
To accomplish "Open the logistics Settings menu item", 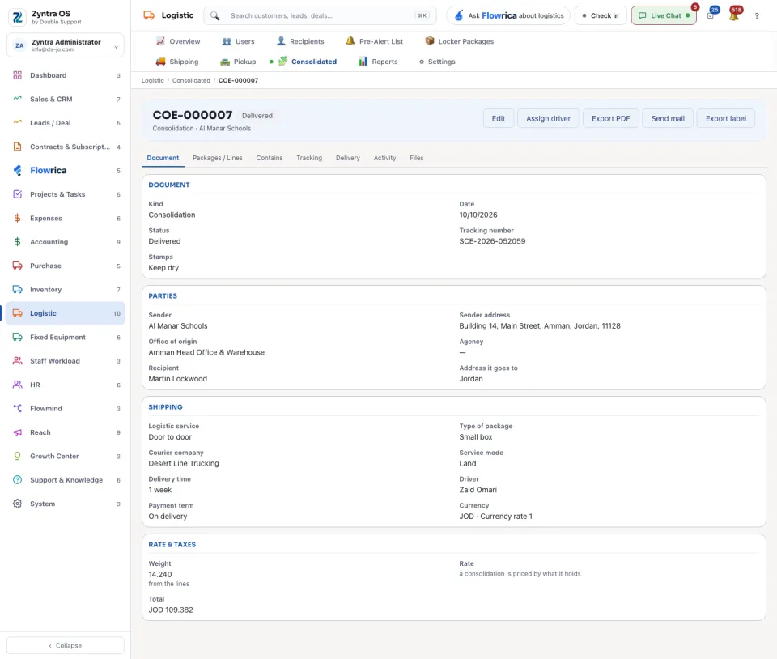I will click(437, 62).
